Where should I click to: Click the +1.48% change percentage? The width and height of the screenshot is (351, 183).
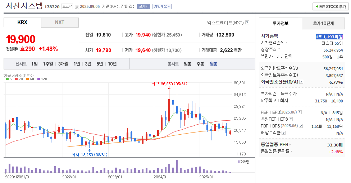coord(48,49)
